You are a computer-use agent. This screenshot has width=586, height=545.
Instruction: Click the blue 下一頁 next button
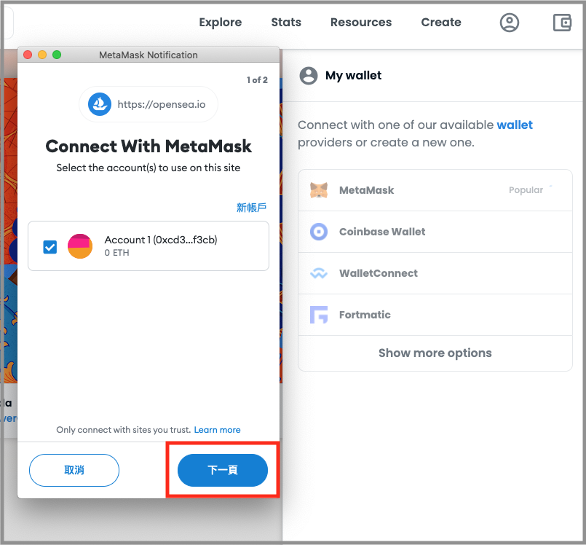tap(223, 470)
